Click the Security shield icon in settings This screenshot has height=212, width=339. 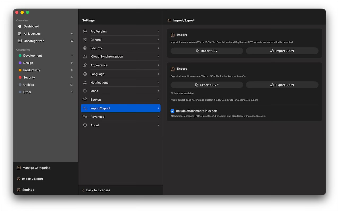coord(85,48)
